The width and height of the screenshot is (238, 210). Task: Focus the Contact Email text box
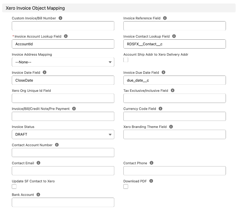(x=63, y=171)
